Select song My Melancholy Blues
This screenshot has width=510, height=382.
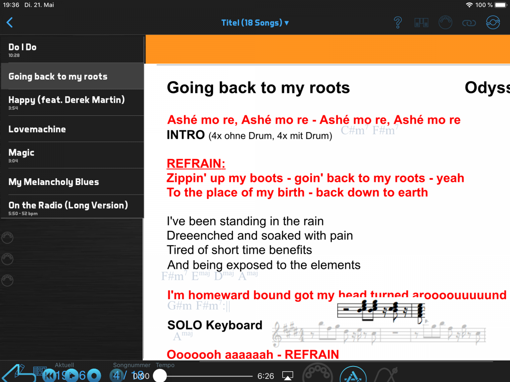tap(72, 181)
